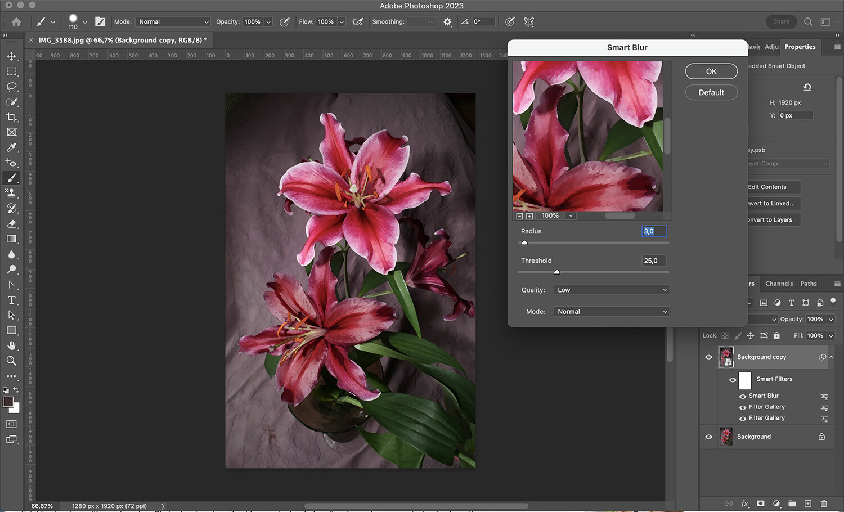Hide the Smart Filters mask effects
Image resolution: width=844 pixels, height=512 pixels.
(x=733, y=380)
